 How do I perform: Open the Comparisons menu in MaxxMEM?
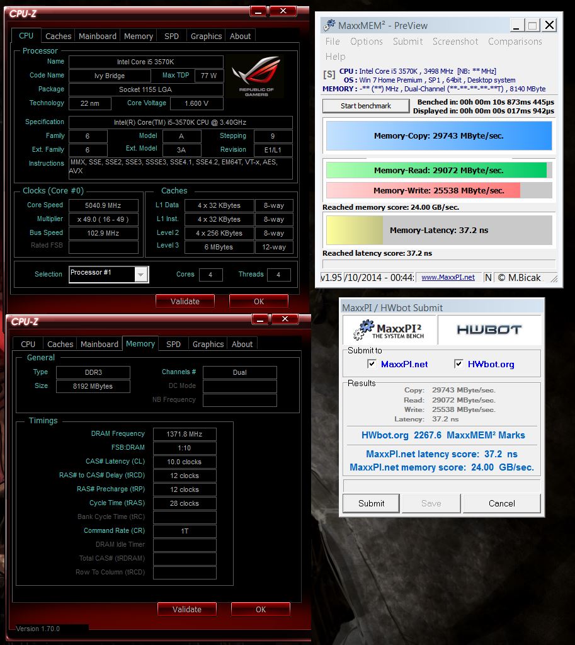pos(515,42)
